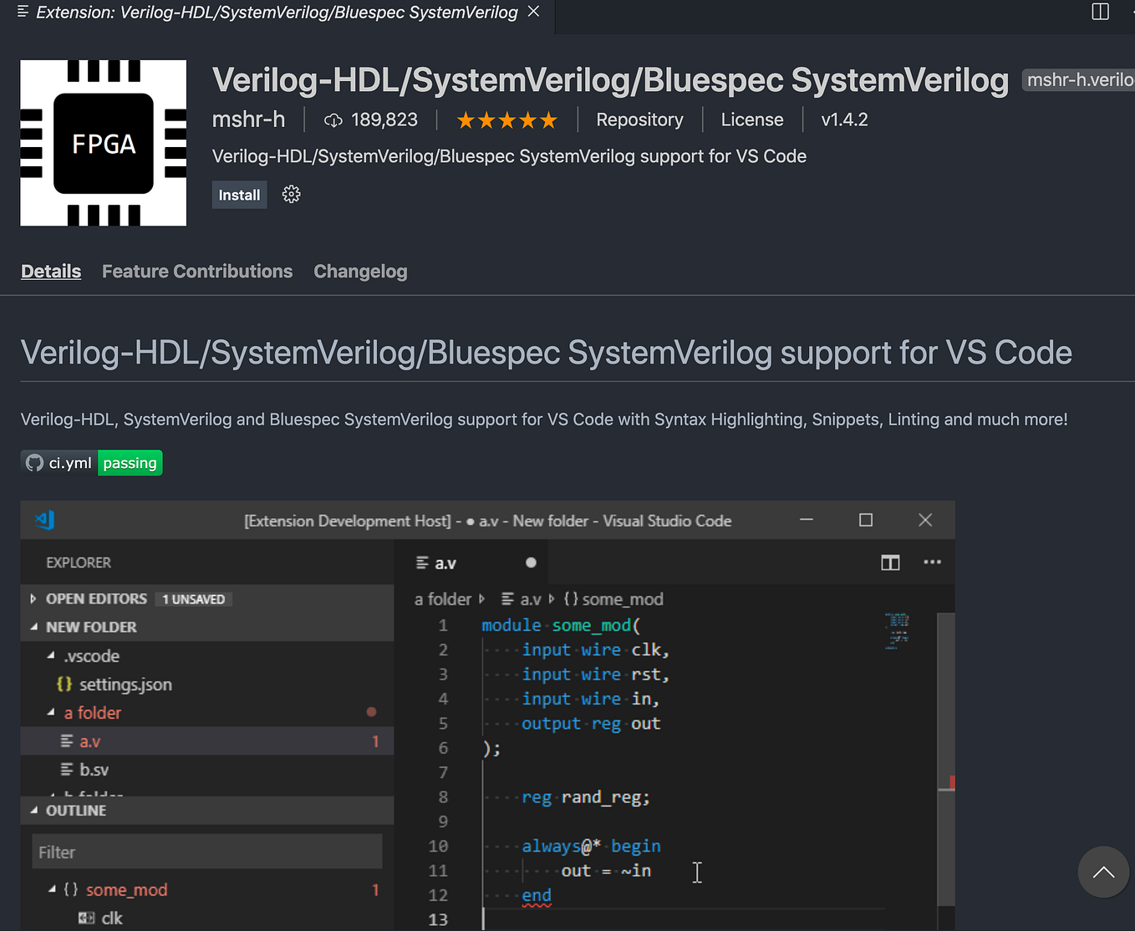
Task: Click the five-star rating stars
Action: coord(506,120)
